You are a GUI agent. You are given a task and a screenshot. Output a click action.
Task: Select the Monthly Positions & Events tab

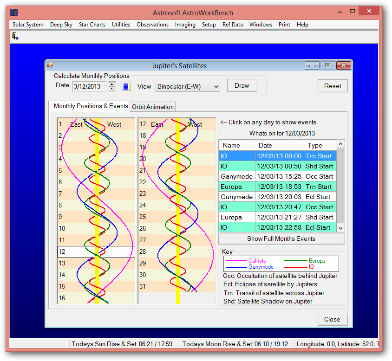pyautogui.click(x=91, y=106)
